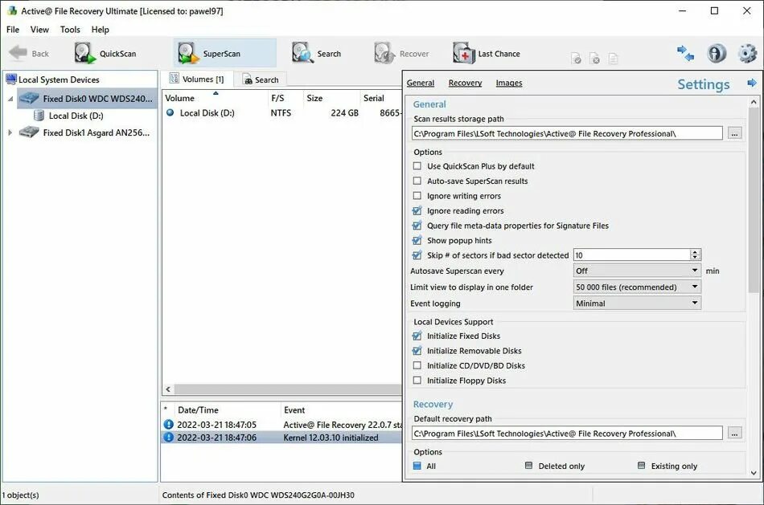
Task: Select Existing only option
Action: 641,466
